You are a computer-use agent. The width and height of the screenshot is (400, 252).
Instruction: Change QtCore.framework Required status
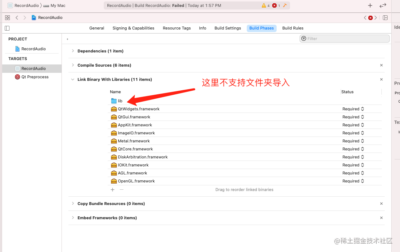click(353, 149)
